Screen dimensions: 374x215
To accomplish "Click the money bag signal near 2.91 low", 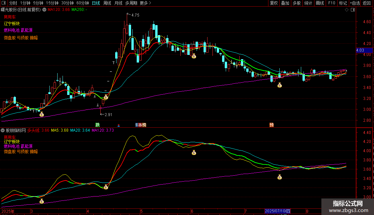I will point(106,97).
